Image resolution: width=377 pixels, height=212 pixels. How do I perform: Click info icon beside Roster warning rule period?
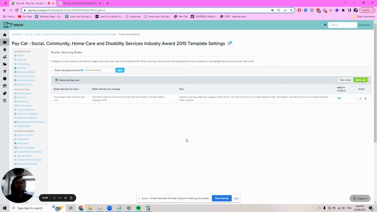tap(82, 70)
